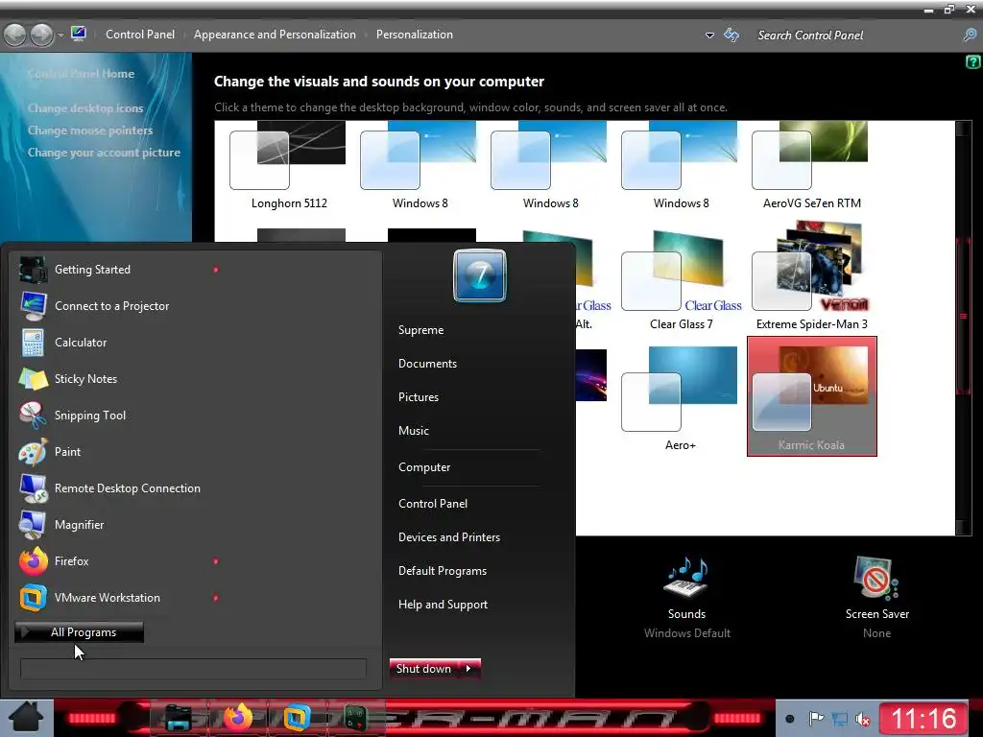Open the file manager icon in the taskbar
Viewport: 983px width, 737px height.
(178, 718)
